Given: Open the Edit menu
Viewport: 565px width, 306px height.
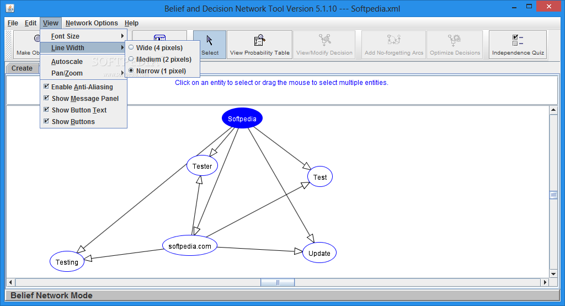Looking at the screenshot, I should 30,23.
